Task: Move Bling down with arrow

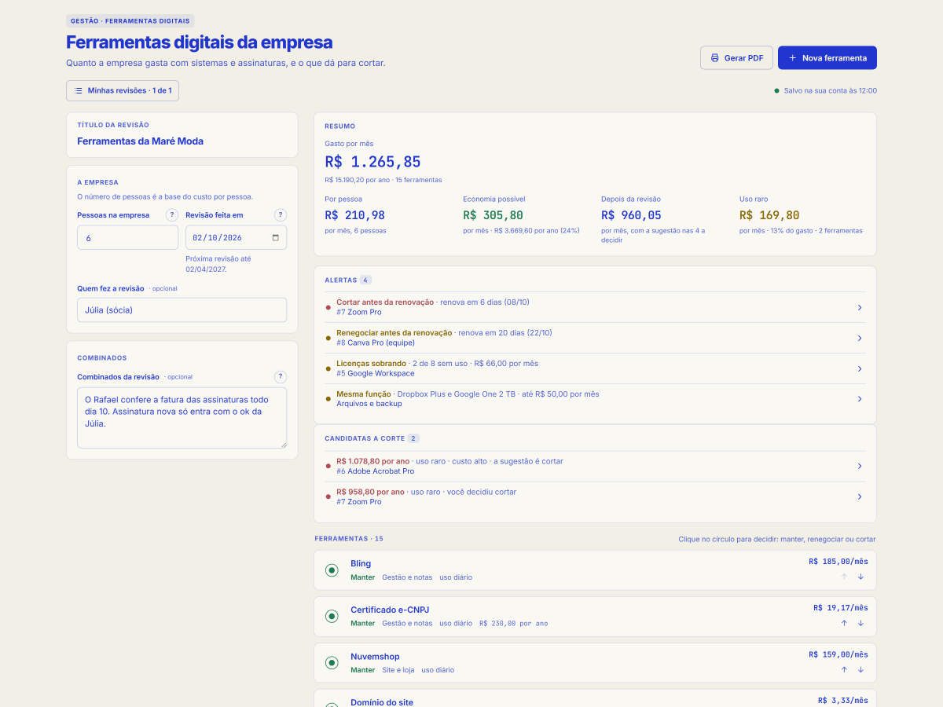Action: click(860, 577)
